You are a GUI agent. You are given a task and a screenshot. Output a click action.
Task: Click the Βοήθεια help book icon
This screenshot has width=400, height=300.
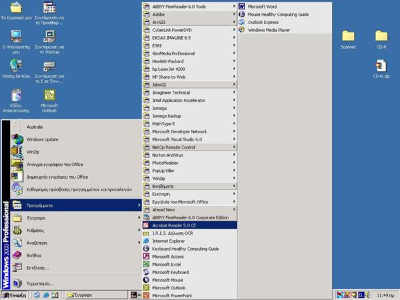click(x=17, y=255)
